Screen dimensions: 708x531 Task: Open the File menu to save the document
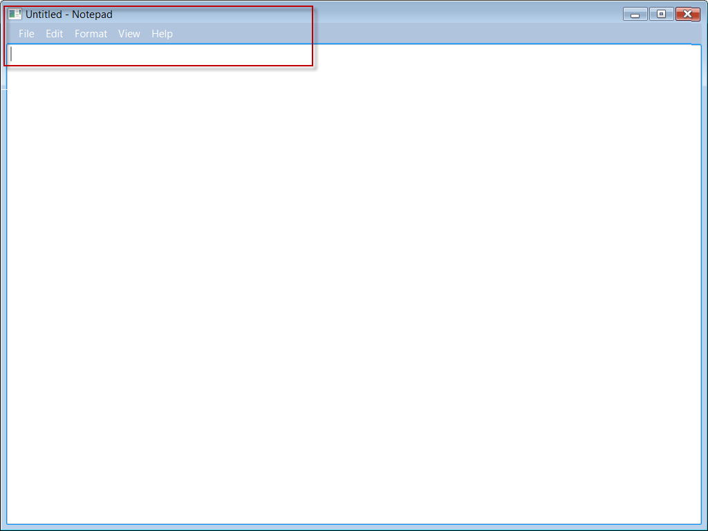pyautogui.click(x=26, y=33)
